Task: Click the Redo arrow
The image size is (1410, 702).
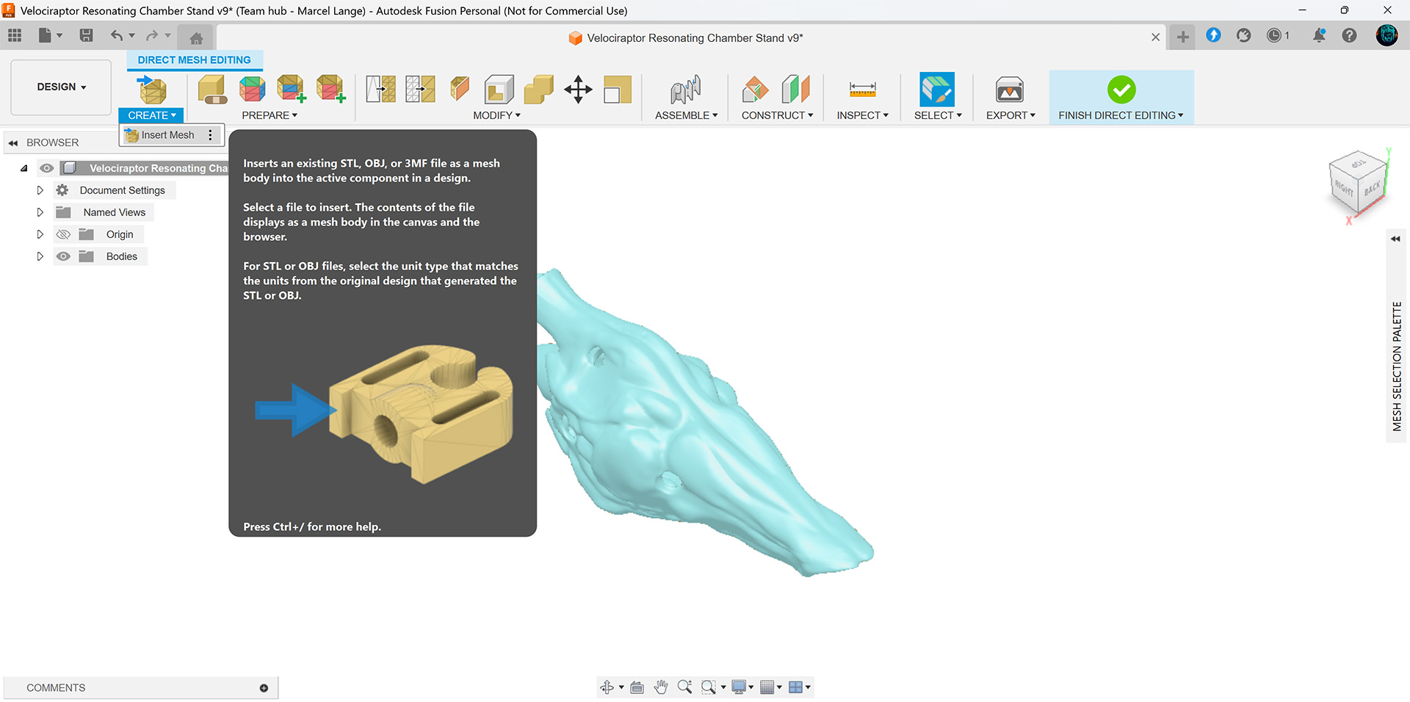Action: pyautogui.click(x=152, y=35)
